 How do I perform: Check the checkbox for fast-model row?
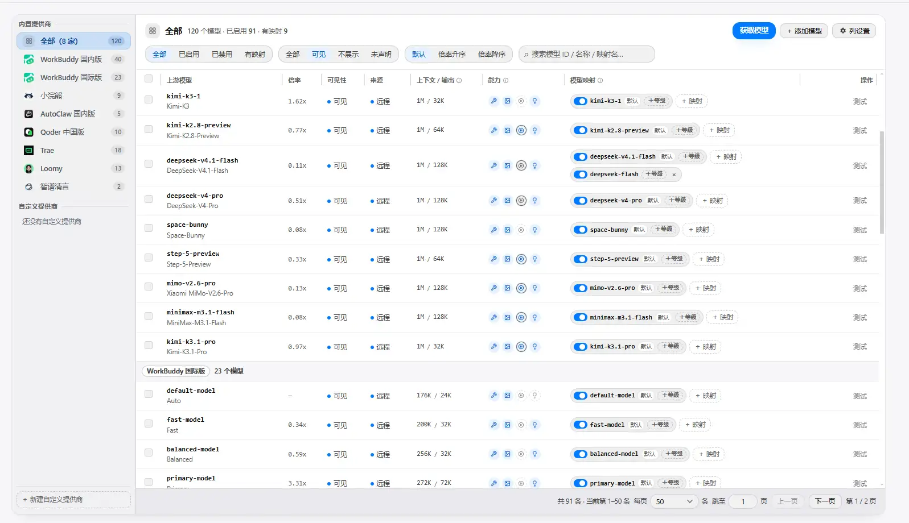(149, 424)
